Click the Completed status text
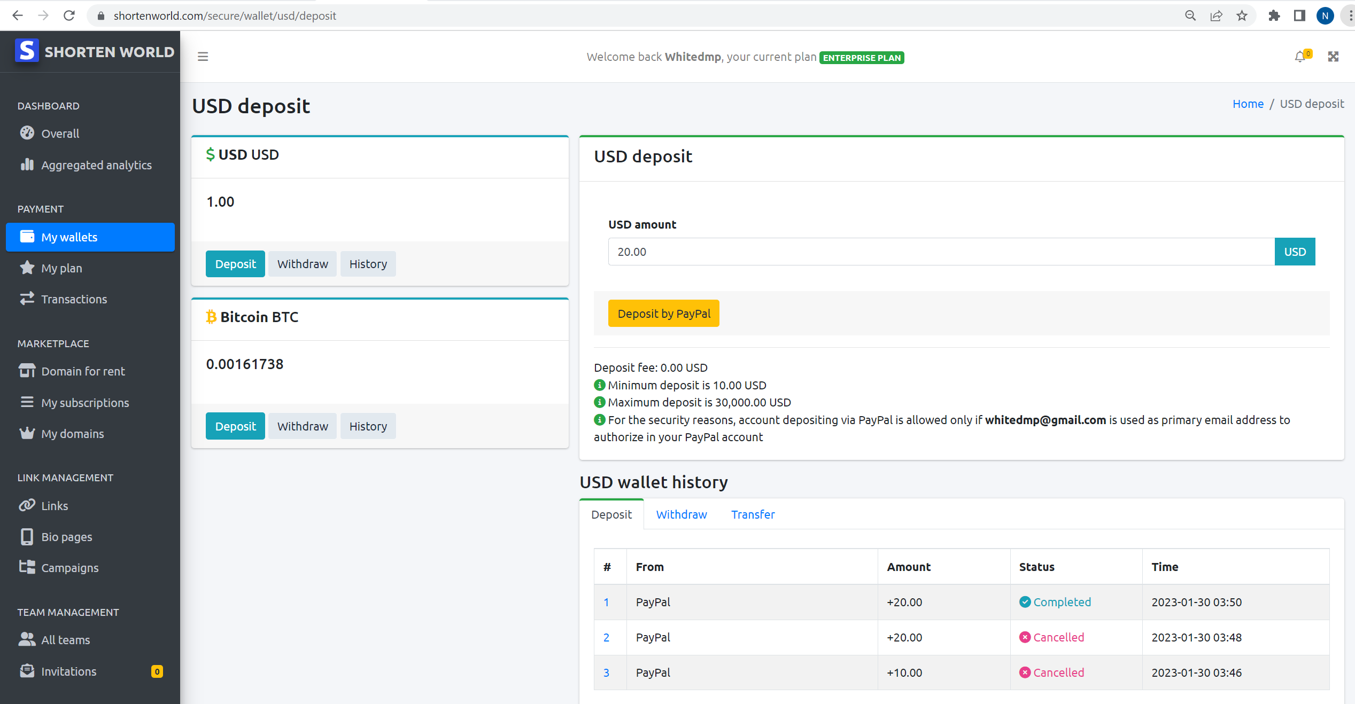Viewport: 1355px width, 704px height. tap(1062, 602)
